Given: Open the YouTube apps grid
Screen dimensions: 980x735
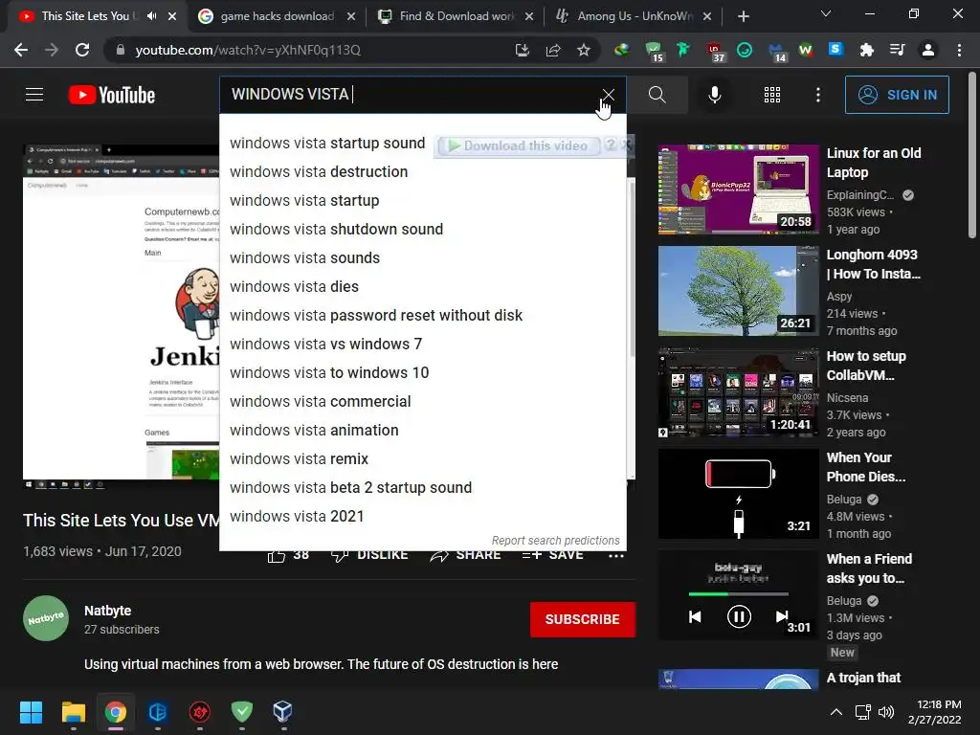Looking at the screenshot, I should pos(772,95).
